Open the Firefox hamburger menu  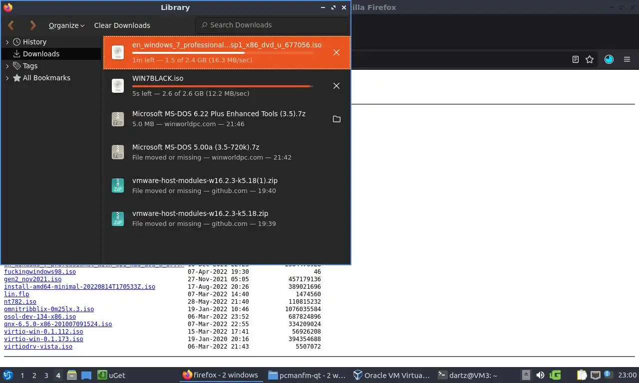(x=627, y=59)
